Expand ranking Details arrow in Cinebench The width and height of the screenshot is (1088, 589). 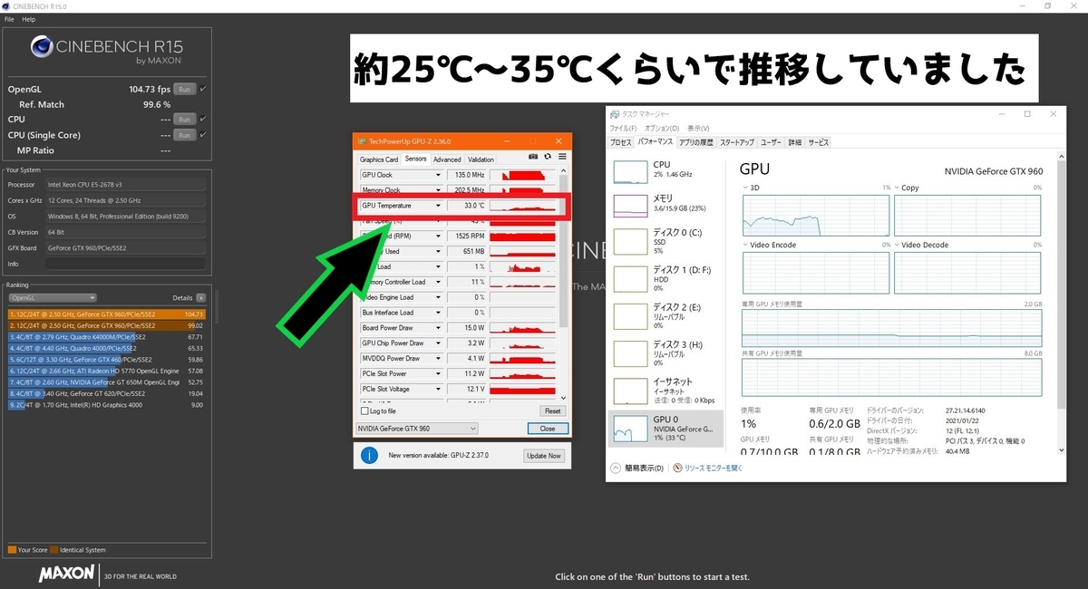pos(201,297)
